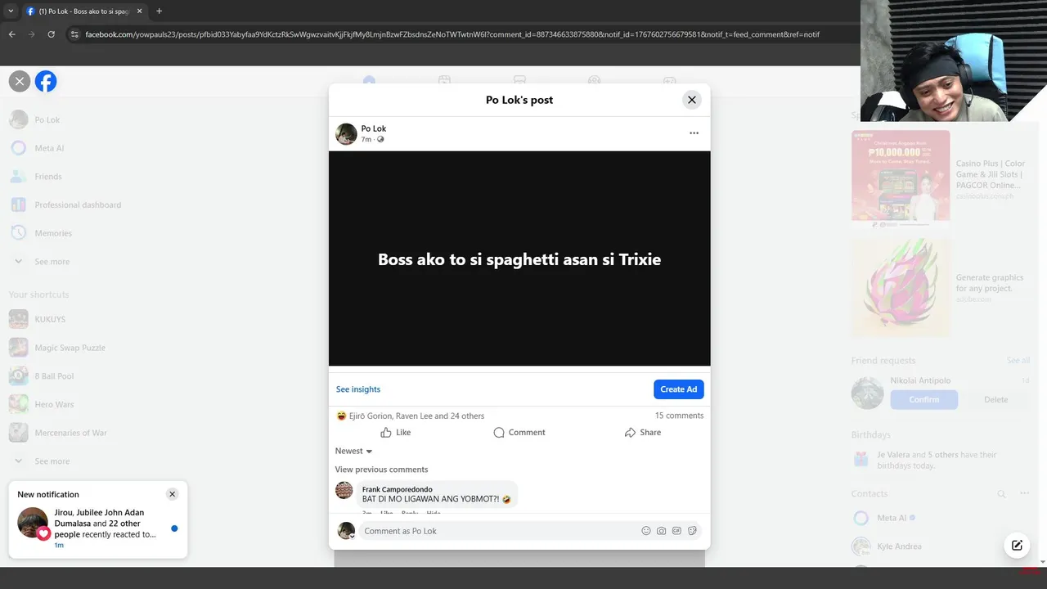This screenshot has width=1047, height=589.
Task: Confirm Nikolai Antipolo's friend request
Action: [x=923, y=399]
